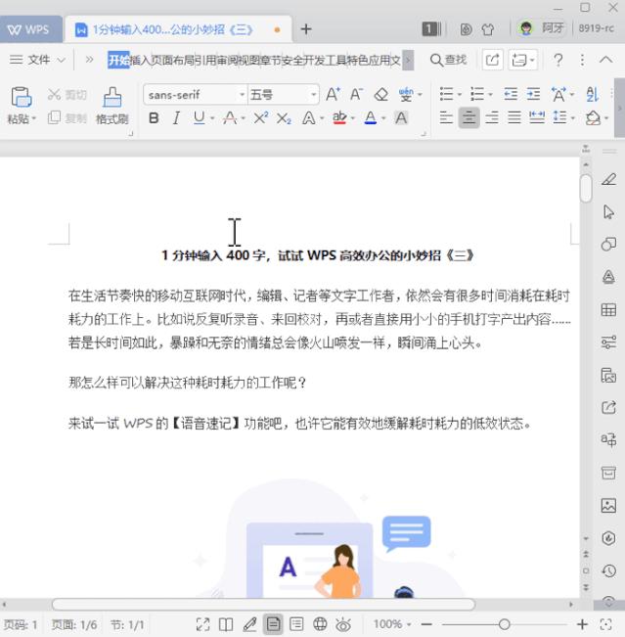Apply character shading A icon
The height and width of the screenshot is (637, 625).
(x=401, y=118)
